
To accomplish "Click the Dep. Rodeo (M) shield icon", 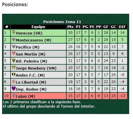I will pos(14,89).
